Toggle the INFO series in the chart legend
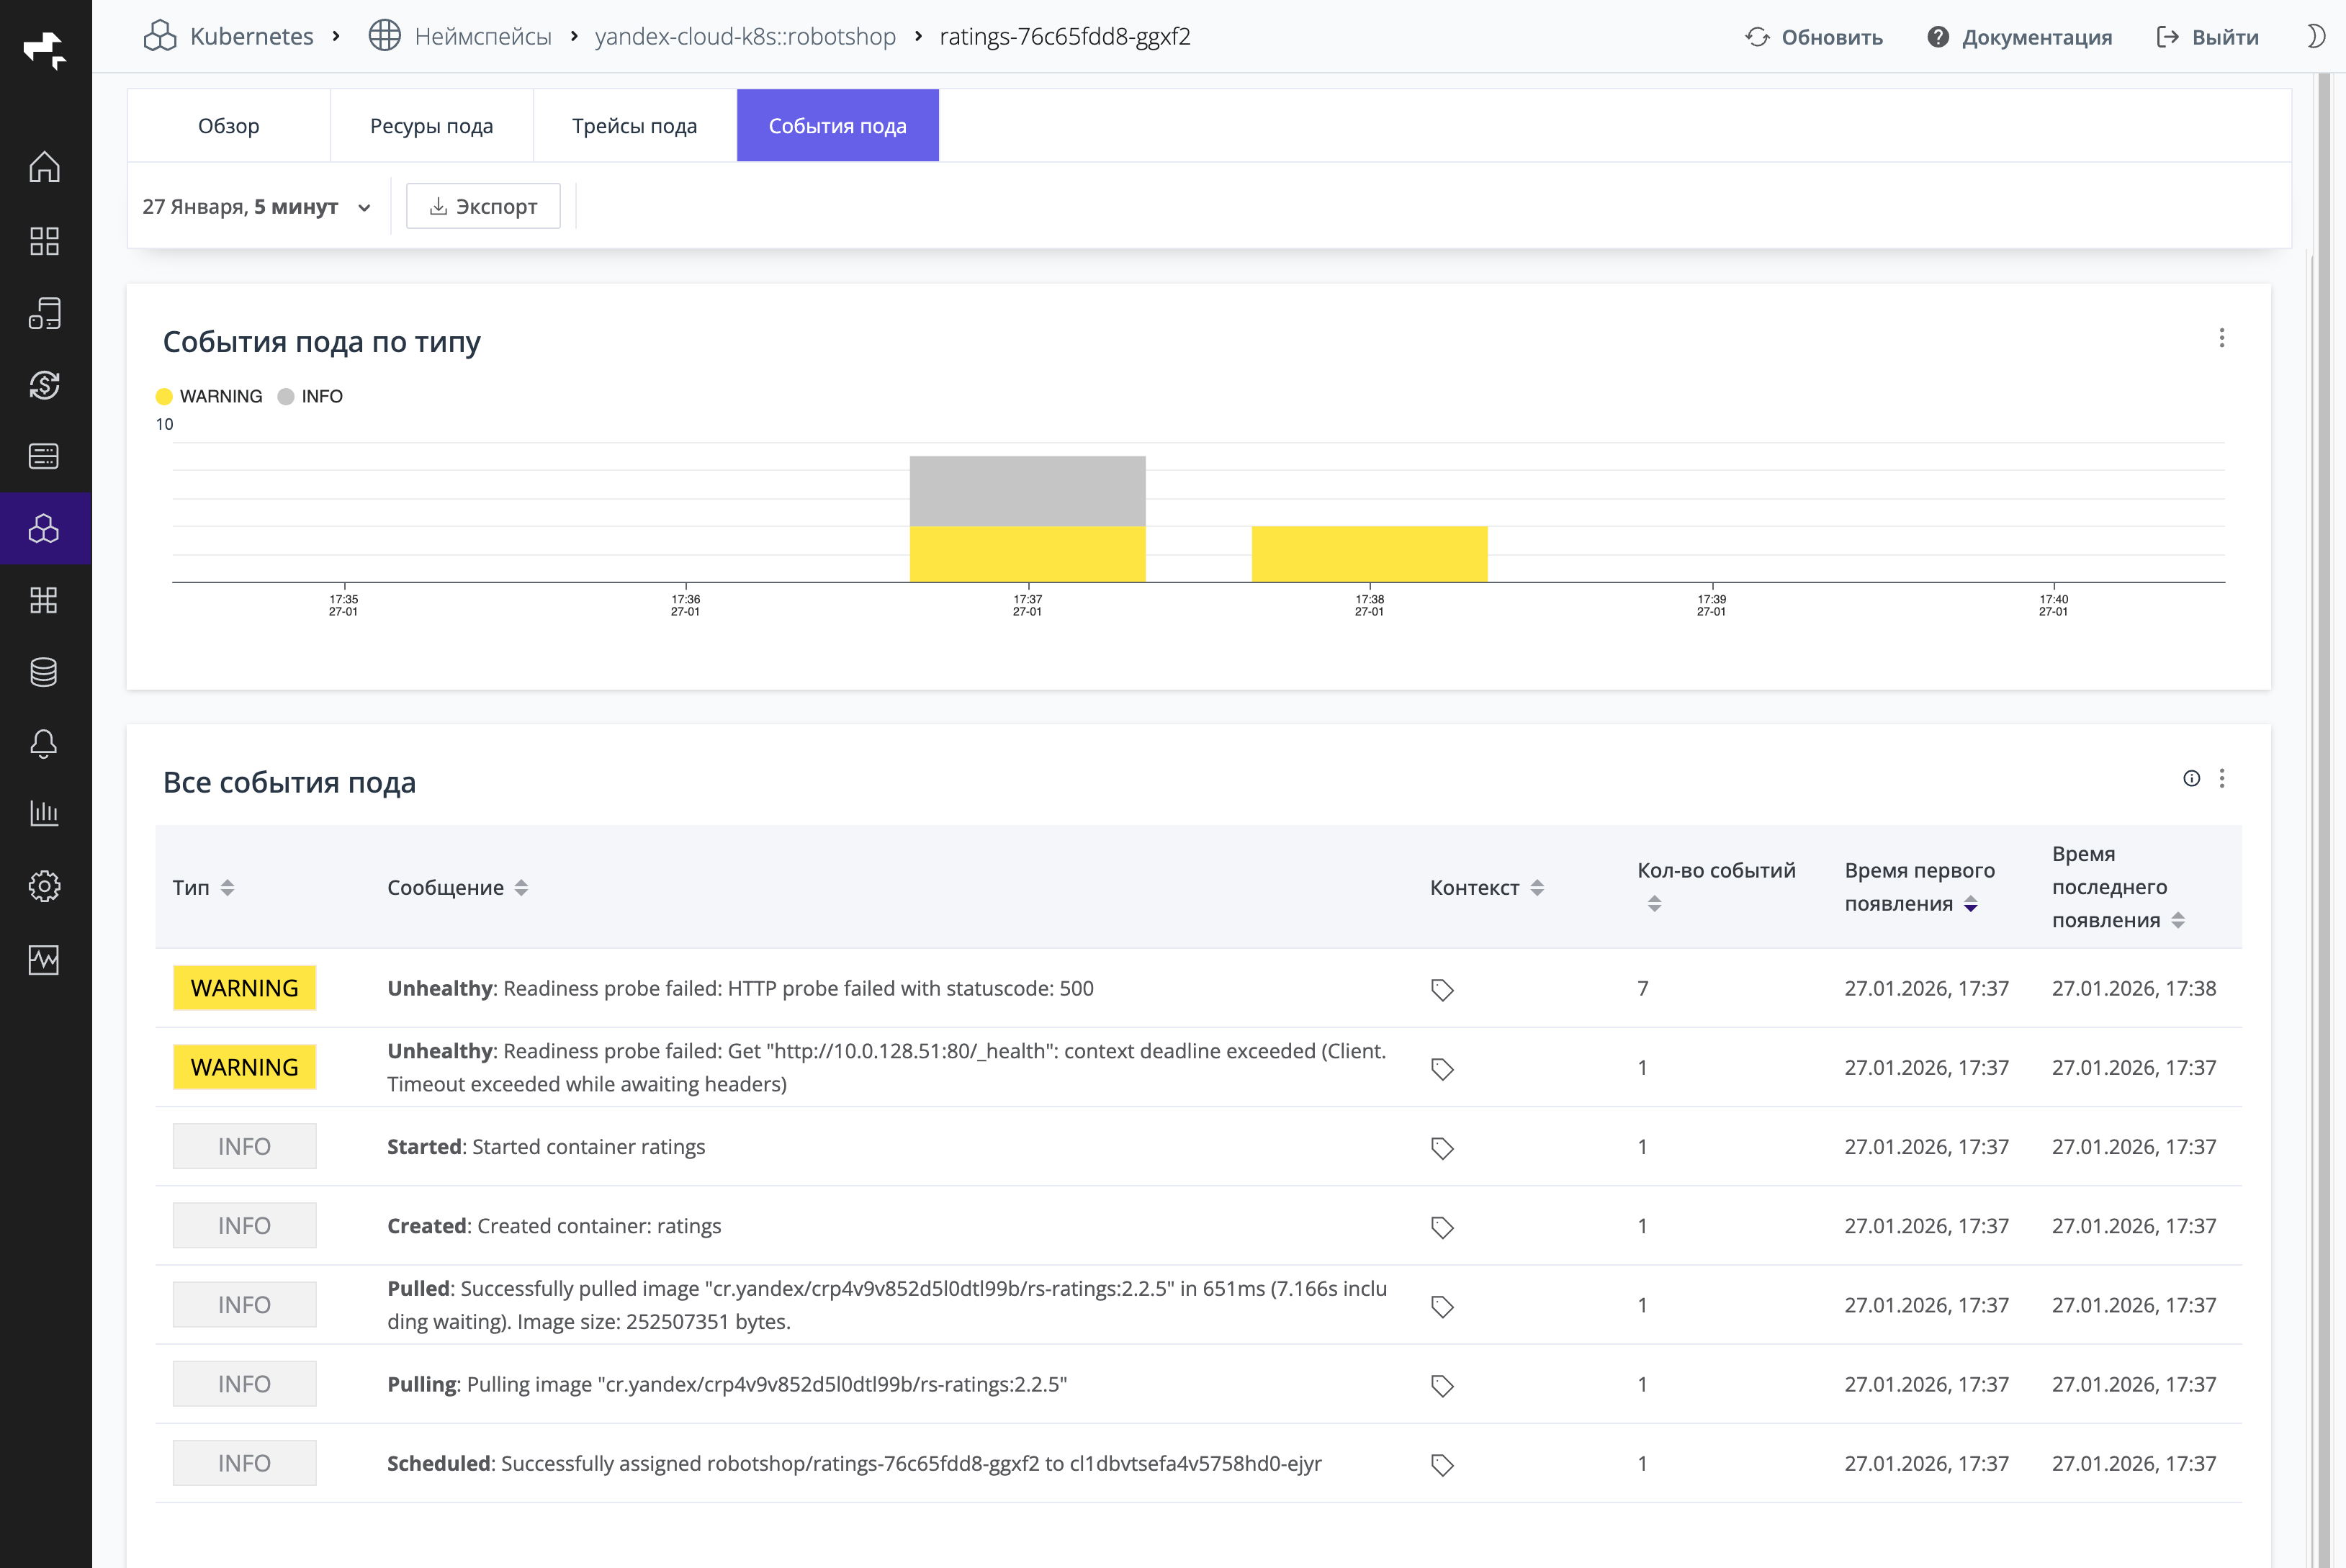This screenshot has height=1568, width=2346. coord(310,397)
